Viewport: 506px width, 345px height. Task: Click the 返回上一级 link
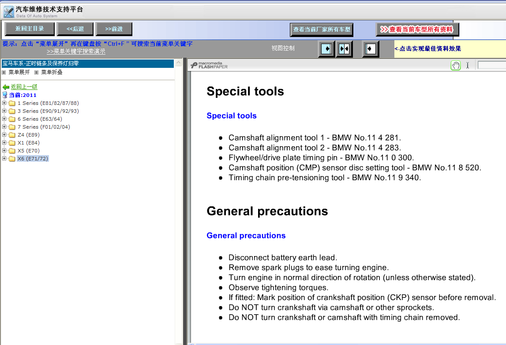(24, 87)
